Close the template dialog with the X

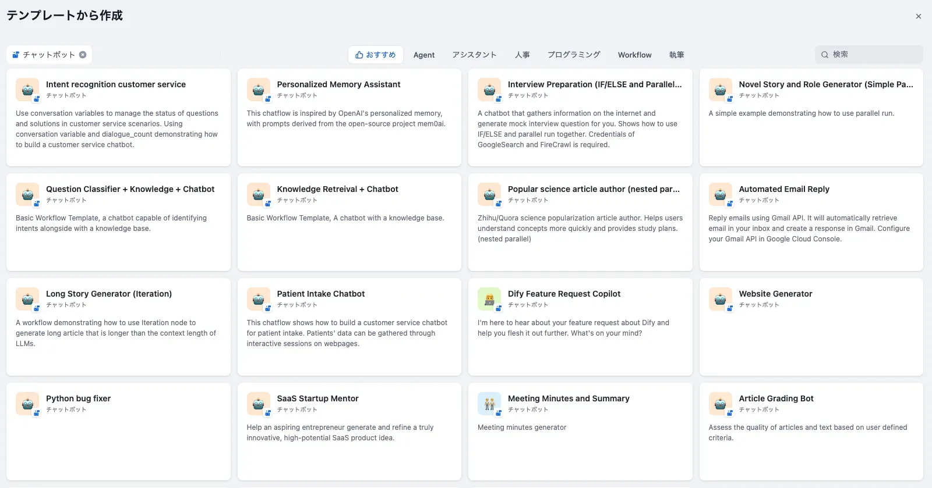(x=919, y=16)
